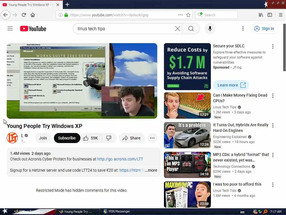
Task: Play the It's a problem hybrid thumbnail
Action: coord(187,135)
